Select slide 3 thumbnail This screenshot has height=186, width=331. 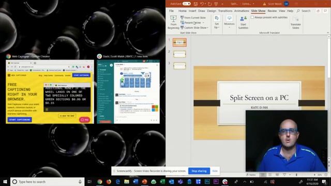(x=179, y=66)
